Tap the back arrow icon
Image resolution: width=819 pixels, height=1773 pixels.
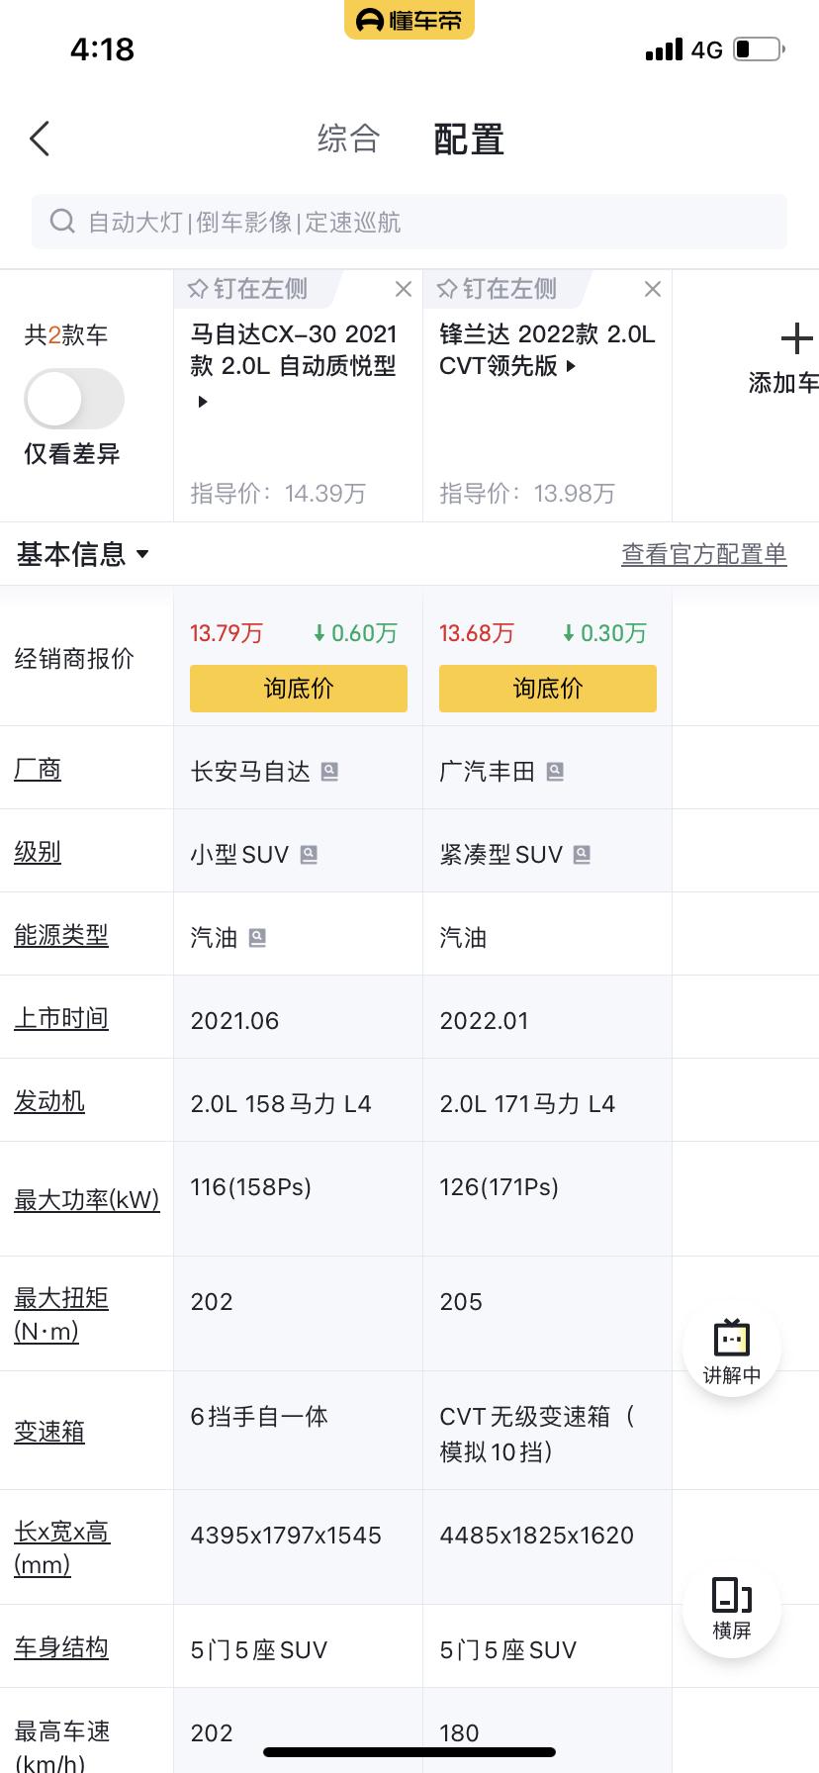tap(40, 140)
